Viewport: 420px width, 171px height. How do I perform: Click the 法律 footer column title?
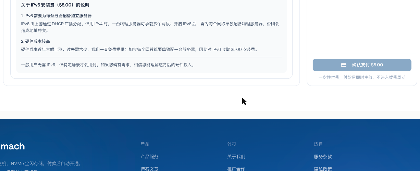coord(318,144)
